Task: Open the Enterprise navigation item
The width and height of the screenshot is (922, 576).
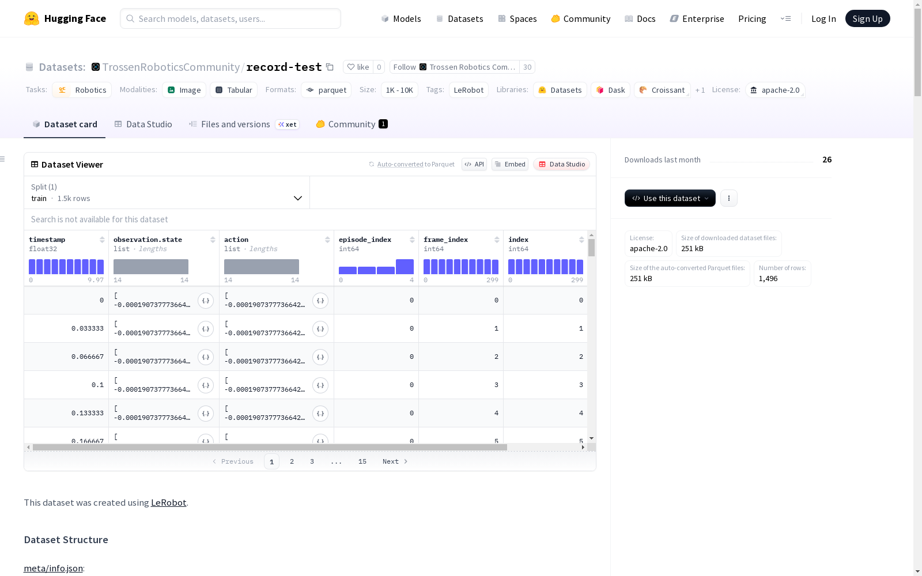Action: 697,18
